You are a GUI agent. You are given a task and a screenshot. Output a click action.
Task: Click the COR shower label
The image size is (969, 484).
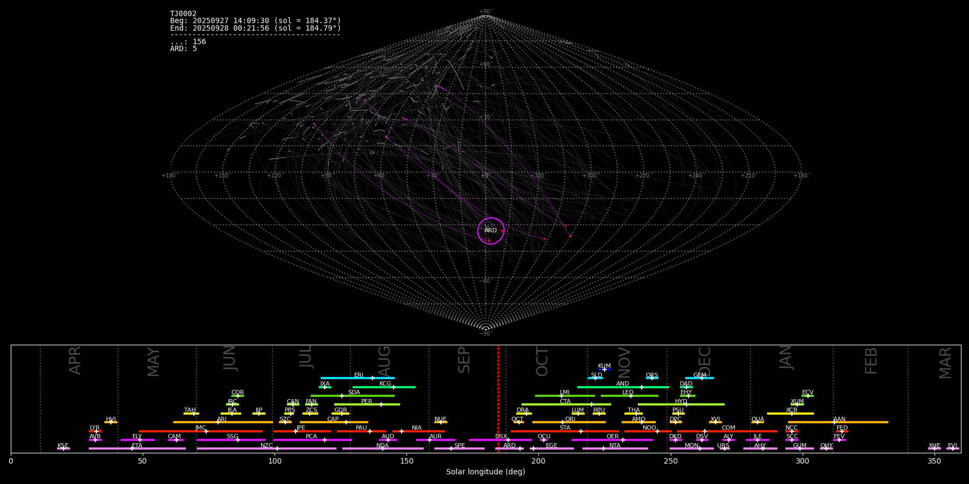click(x=238, y=393)
